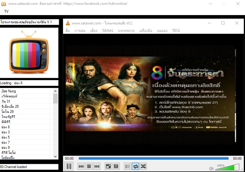
Task: Open VLC วิธีใช้ (Help) menu
Action: tap(176, 30)
